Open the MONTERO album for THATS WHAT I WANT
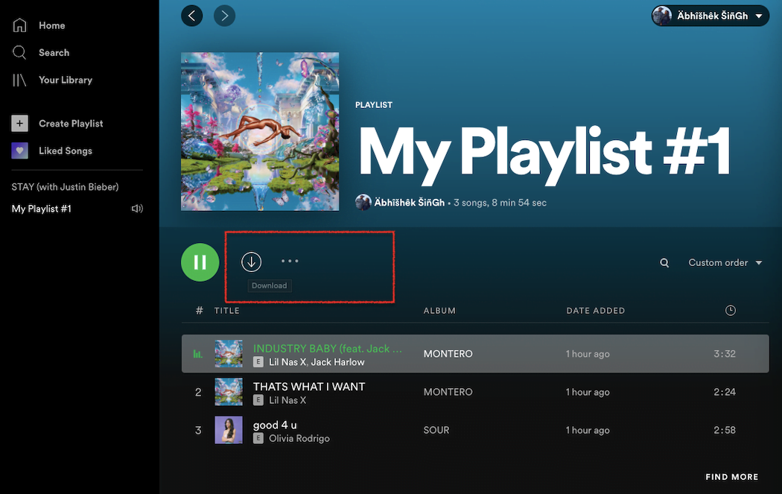The width and height of the screenshot is (782, 494). 448,392
